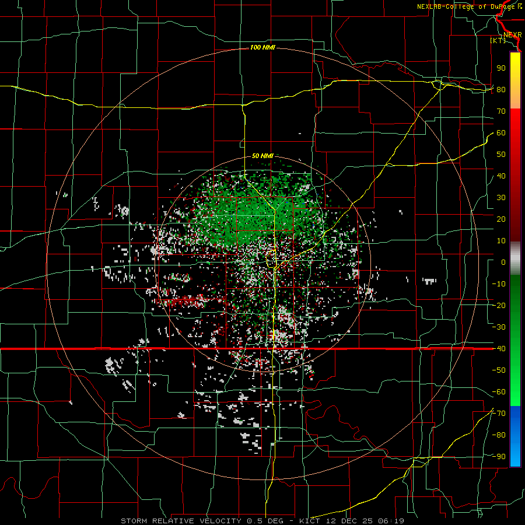Click the -30 value on the velocity scale

click(x=499, y=327)
